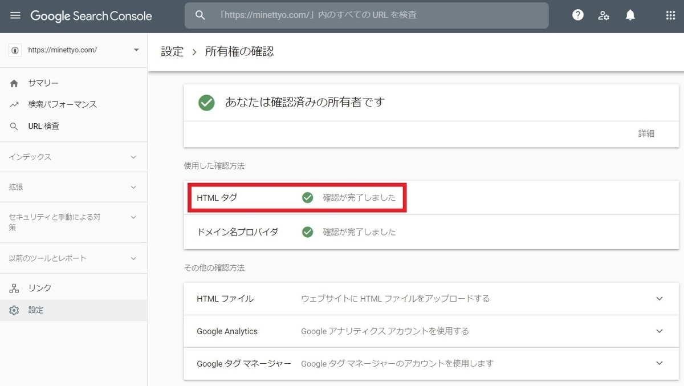Open the hamburger navigation menu
684x386 pixels.
[x=15, y=16]
